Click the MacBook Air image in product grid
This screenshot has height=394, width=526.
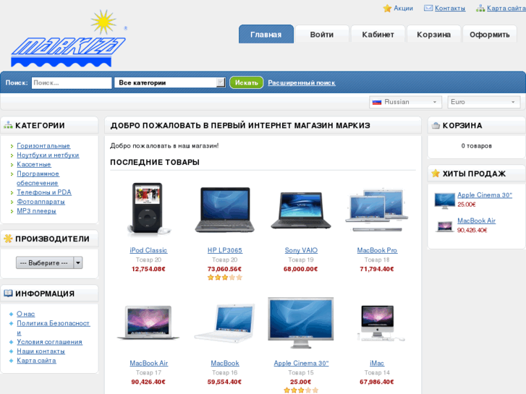(148, 322)
